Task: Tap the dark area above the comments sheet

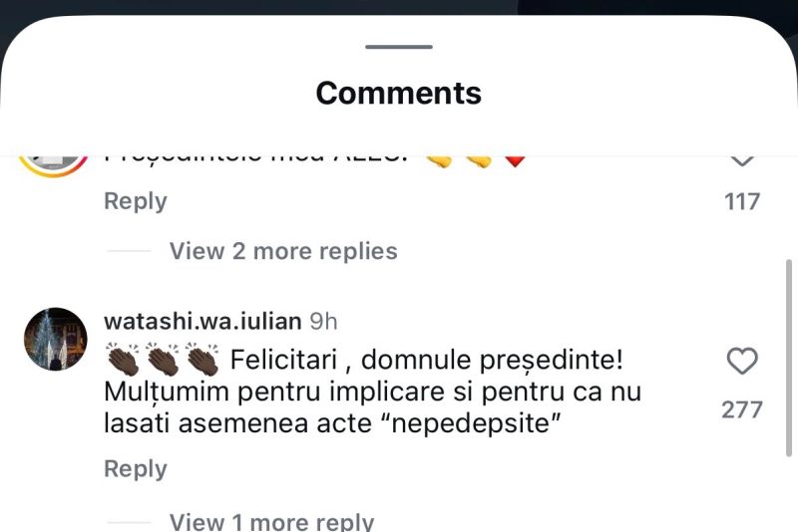Action: tap(399, 7)
